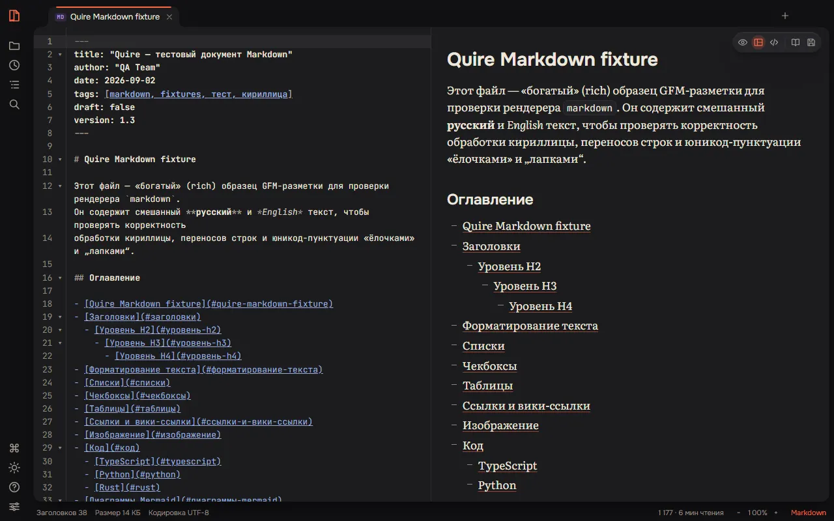Collapse frontmatter fold arrow at line 2
Viewport: 834px width, 521px height.
coord(60,55)
